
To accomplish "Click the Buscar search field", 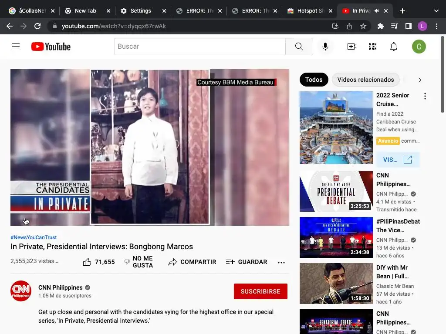I will (x=200, y=46).
